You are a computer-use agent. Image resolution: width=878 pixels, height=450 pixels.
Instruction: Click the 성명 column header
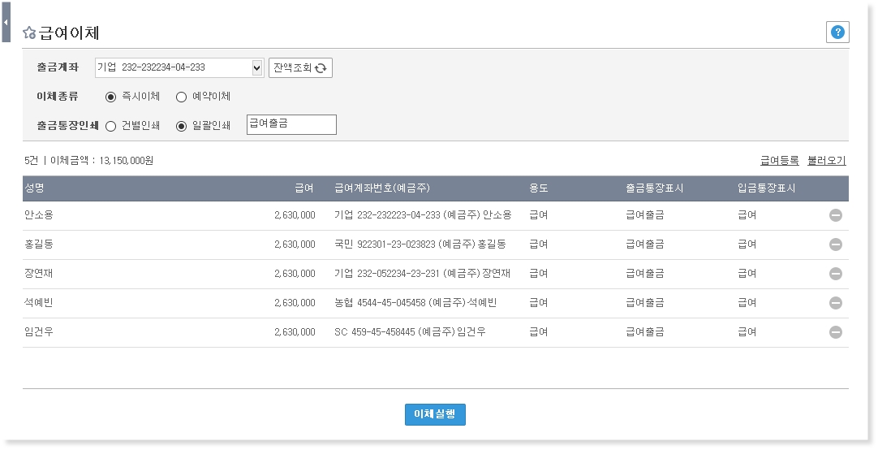34,188
